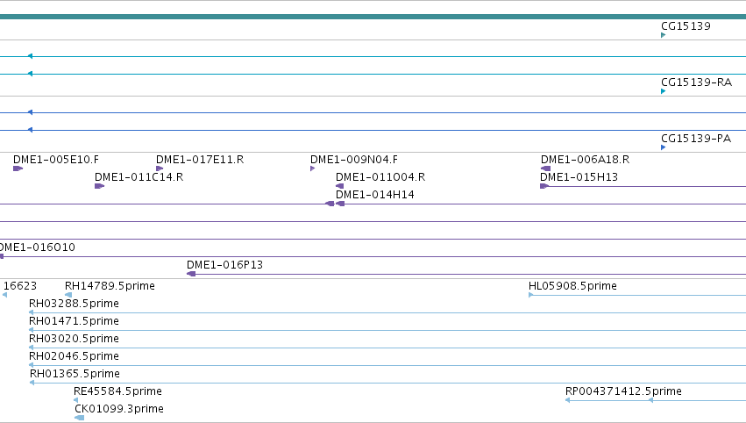Select the arrowhead below RH02046.5prime
Screen dimensions: 746x423
pyautogui.click(x=31, y=365)
